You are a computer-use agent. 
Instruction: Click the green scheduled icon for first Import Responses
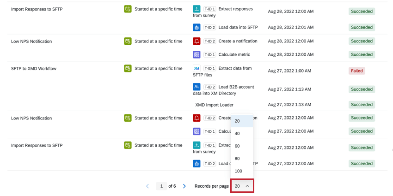128,9
